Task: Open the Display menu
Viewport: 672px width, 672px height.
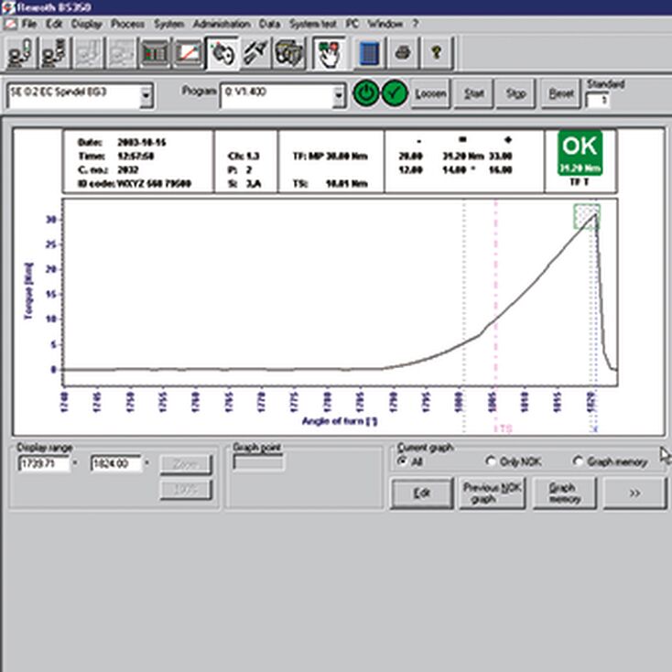Action: [87, 24]
